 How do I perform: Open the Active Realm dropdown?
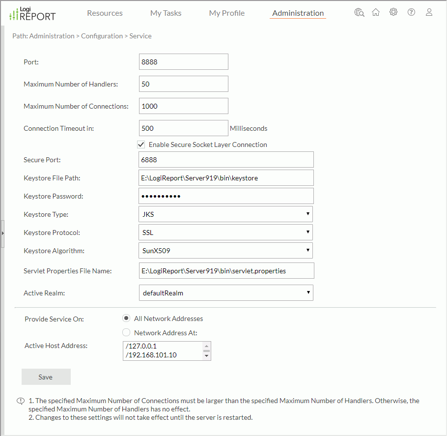coord(308,292)
